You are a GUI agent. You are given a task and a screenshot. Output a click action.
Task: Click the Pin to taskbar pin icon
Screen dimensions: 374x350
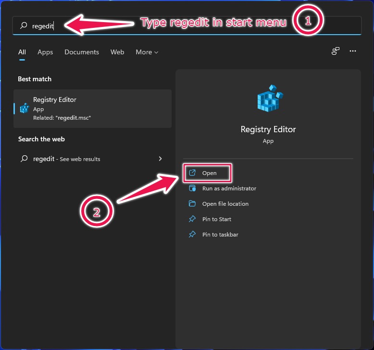tap(192, 234)
